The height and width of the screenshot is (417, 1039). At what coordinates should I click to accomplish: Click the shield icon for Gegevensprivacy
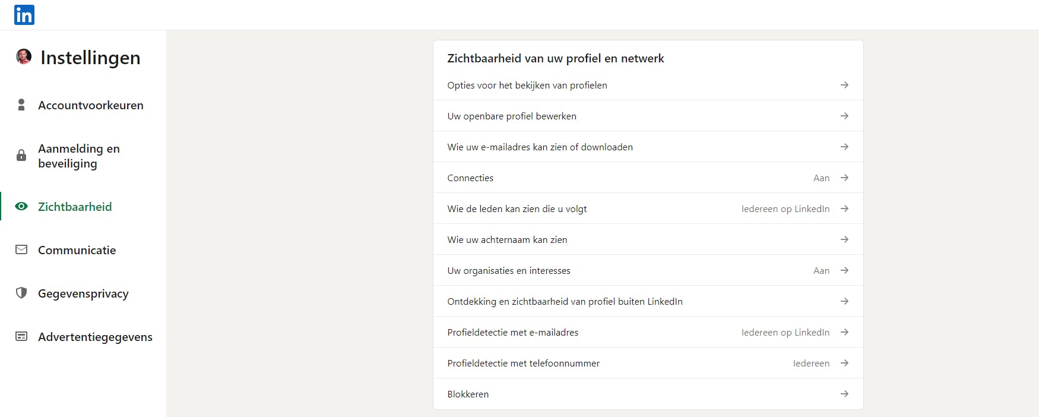tap(21, 293)
